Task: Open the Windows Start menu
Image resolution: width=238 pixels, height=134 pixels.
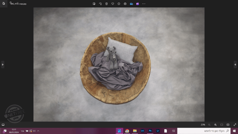Action: click(234, 131)
